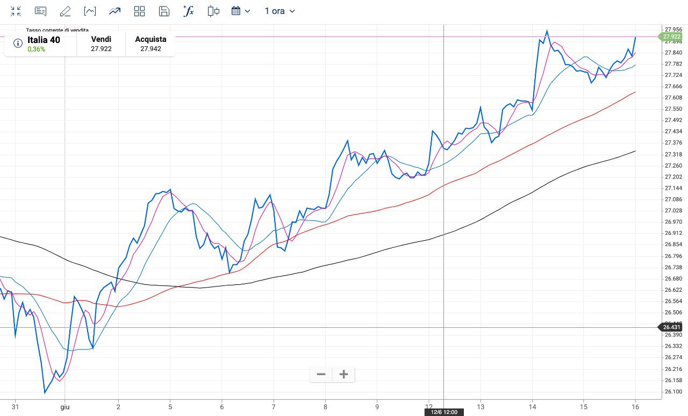
Task: Click the Acquista button at 27.942
Action: pyautogui.click(x=150, y=44)
